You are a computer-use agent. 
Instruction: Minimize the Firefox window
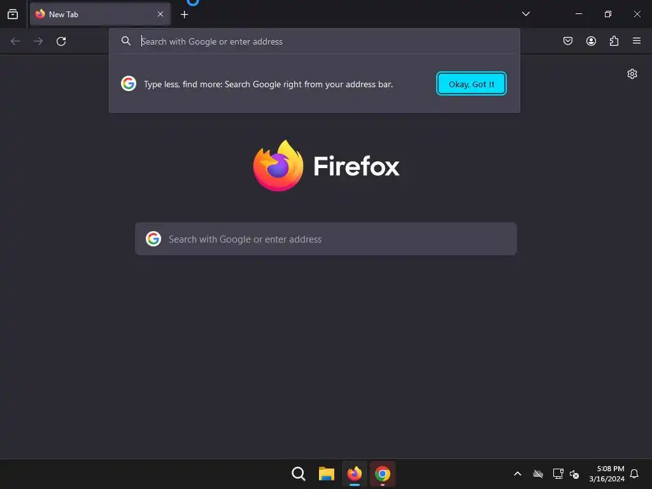coord(578,14)
